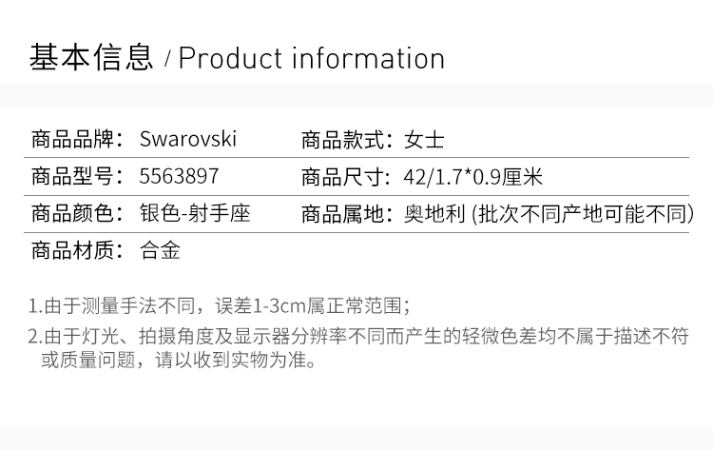The width and height of the screenshot is (713, 450).
Task: Select the 合金 material value
Action: (x=160, y=250)
